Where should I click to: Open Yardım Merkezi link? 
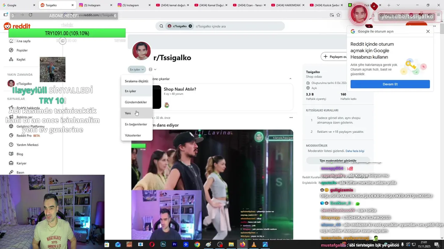coord(27,145)
